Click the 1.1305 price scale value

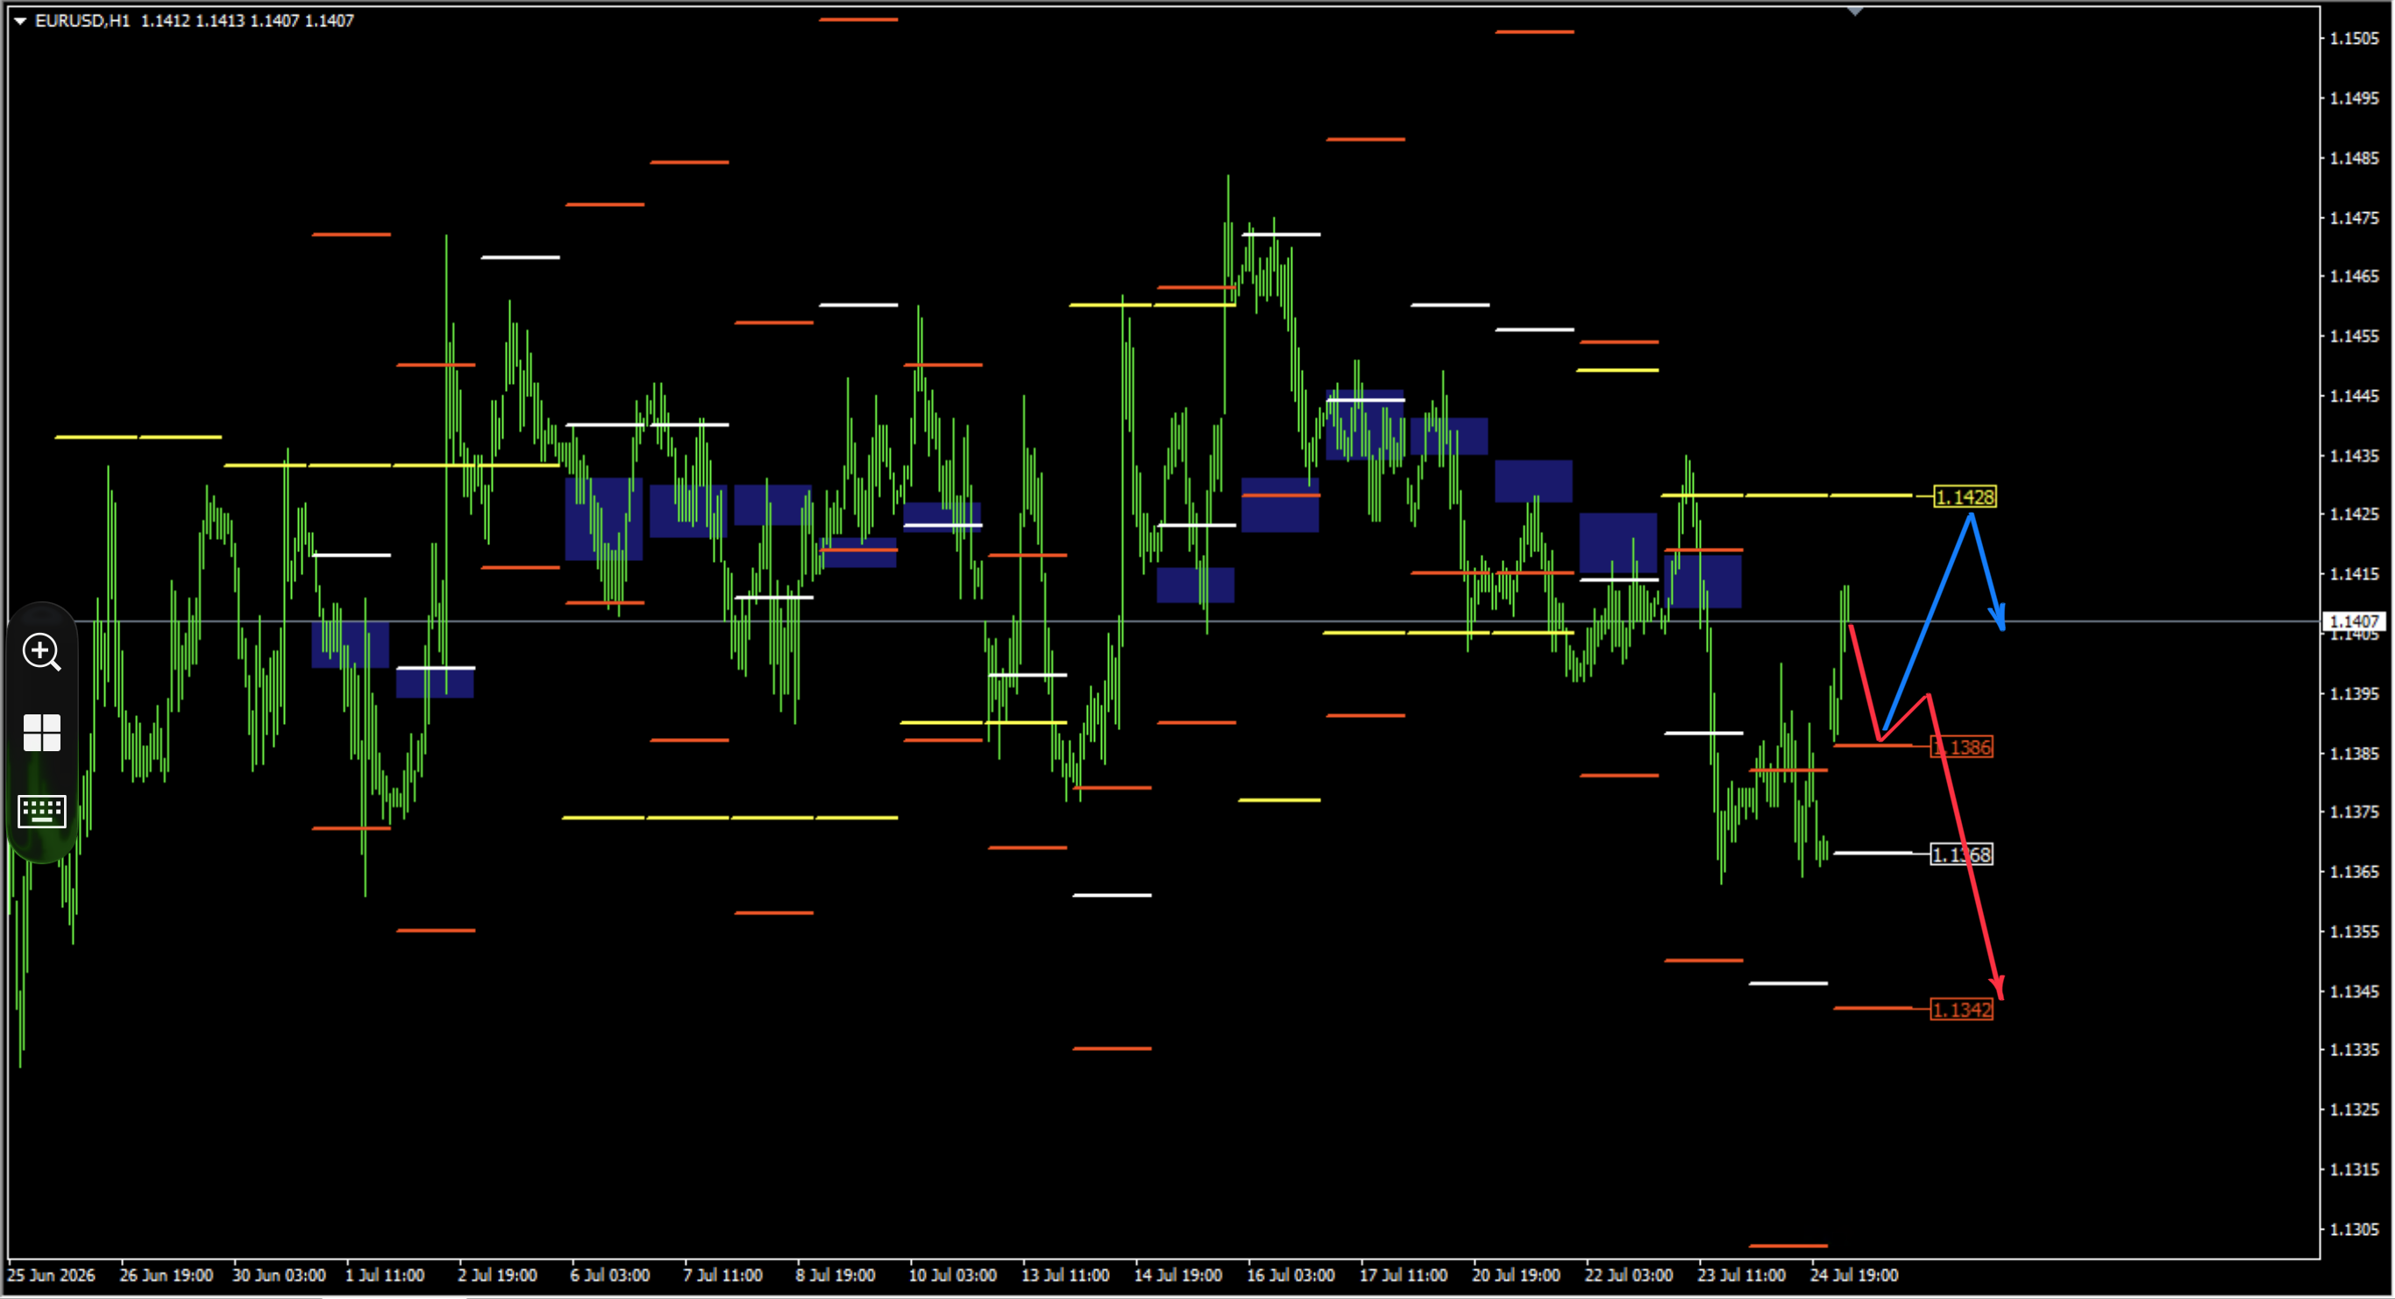[x=2354, y=1228]
